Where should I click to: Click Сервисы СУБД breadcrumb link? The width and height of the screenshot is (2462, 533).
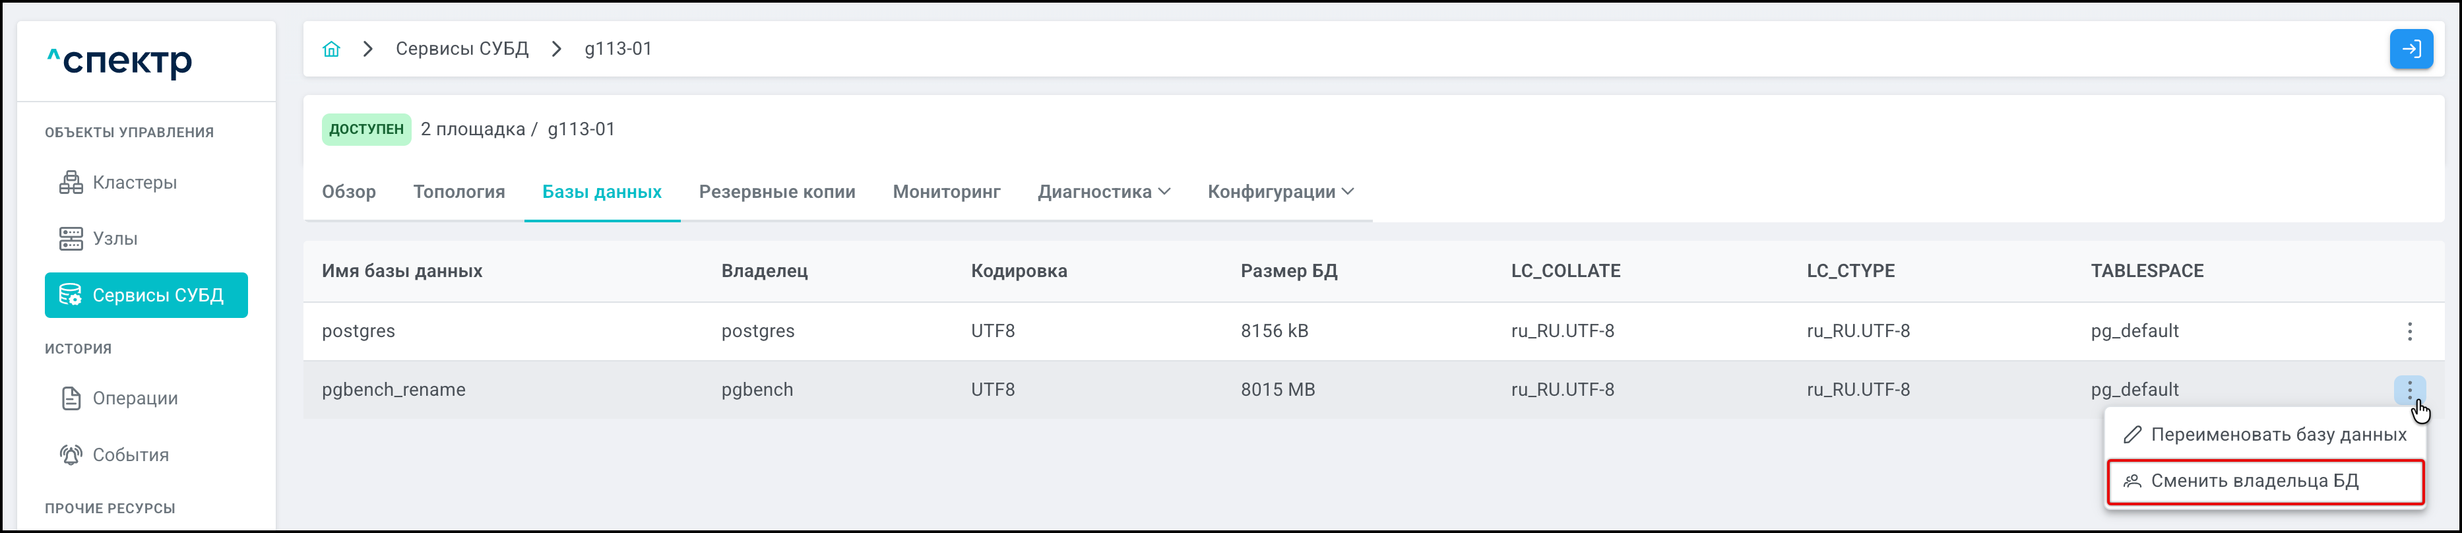462,49
